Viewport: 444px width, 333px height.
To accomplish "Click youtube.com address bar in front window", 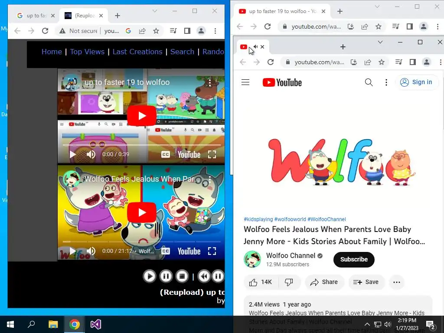I will click(x=320, y=62).
